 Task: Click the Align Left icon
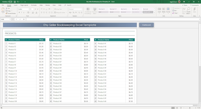tap(42, 12)
